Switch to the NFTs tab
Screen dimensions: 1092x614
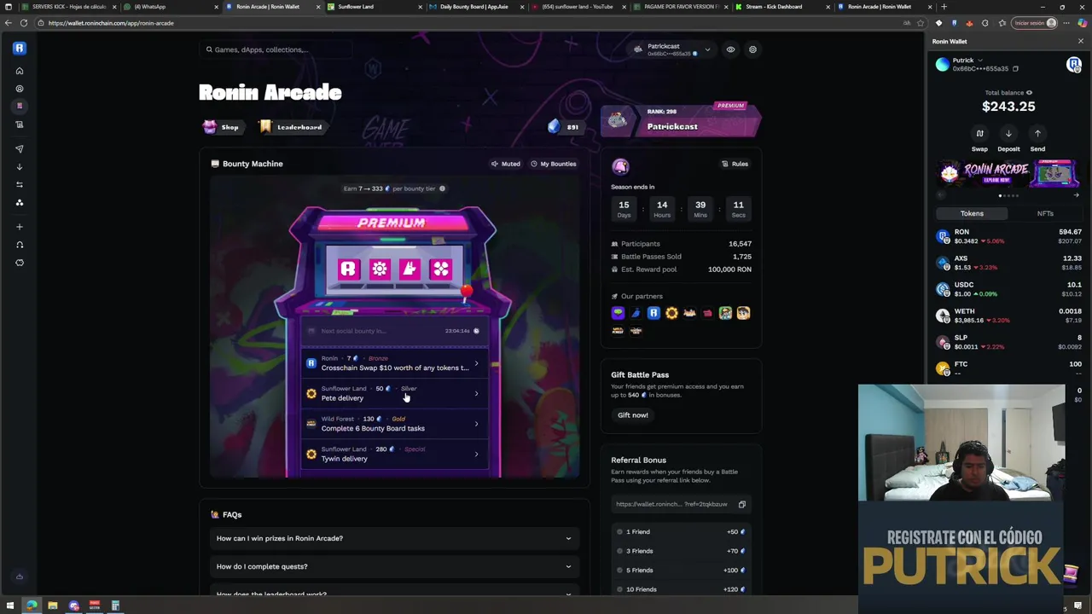click(x=1045, y=213)
